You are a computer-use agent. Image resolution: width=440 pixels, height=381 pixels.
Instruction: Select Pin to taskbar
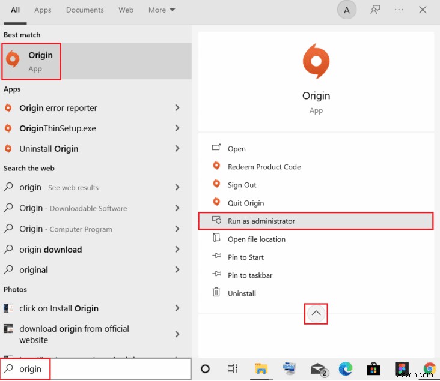(316, 275)
